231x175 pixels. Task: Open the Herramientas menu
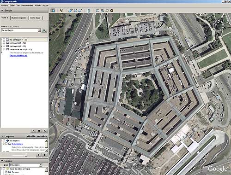coord(27,6)
